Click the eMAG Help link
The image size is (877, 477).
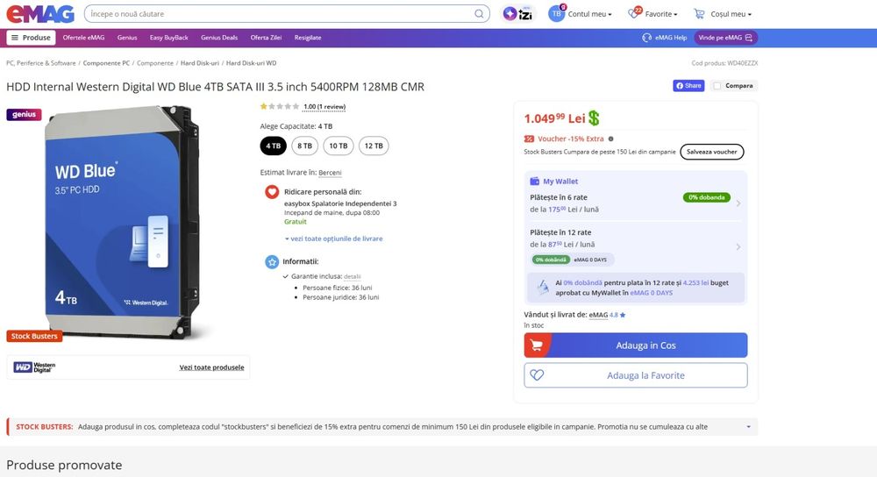(671, 38)
